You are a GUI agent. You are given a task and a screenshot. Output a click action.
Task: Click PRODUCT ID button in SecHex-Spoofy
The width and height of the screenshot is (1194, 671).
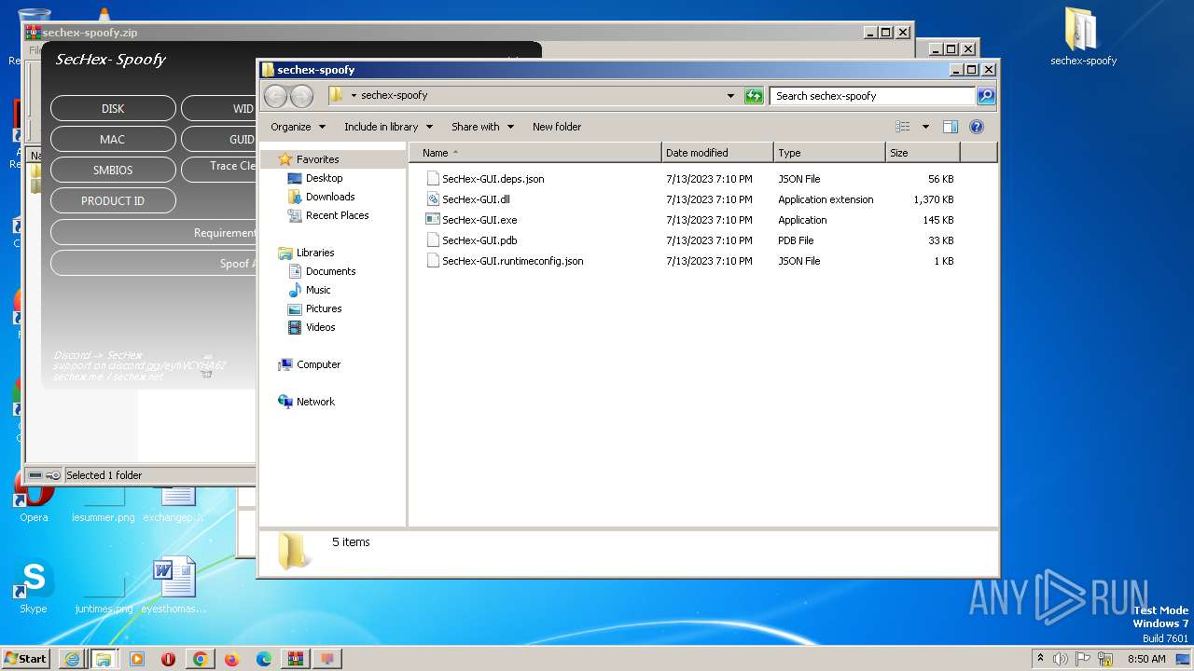point(113,200)
